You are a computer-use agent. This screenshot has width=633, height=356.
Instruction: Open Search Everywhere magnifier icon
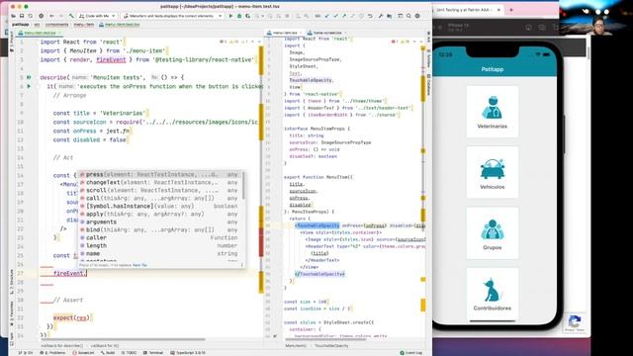point(408,16)
